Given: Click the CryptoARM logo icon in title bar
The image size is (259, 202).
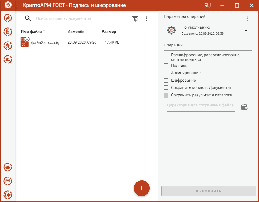Looking at the screenshot, I should coord(8,5).
